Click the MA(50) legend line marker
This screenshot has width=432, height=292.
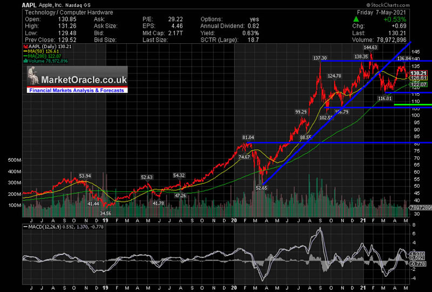25,52
